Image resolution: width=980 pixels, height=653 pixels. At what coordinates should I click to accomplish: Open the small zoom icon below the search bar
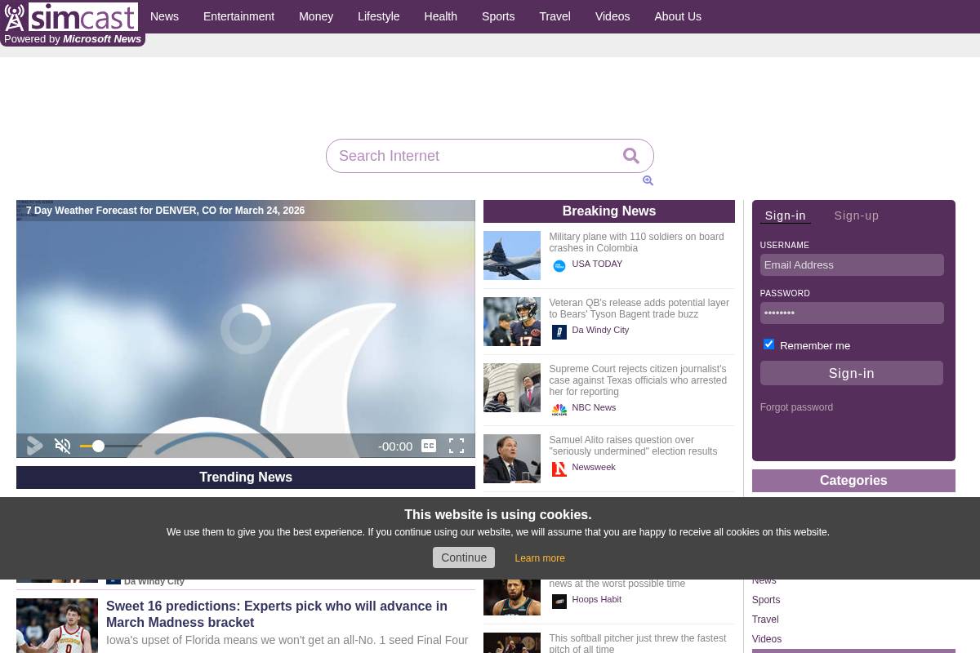pyautogui.click(x=648, y=180)
